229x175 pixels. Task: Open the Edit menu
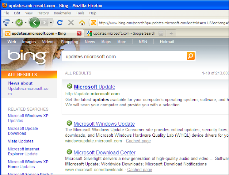click(17, 13)
